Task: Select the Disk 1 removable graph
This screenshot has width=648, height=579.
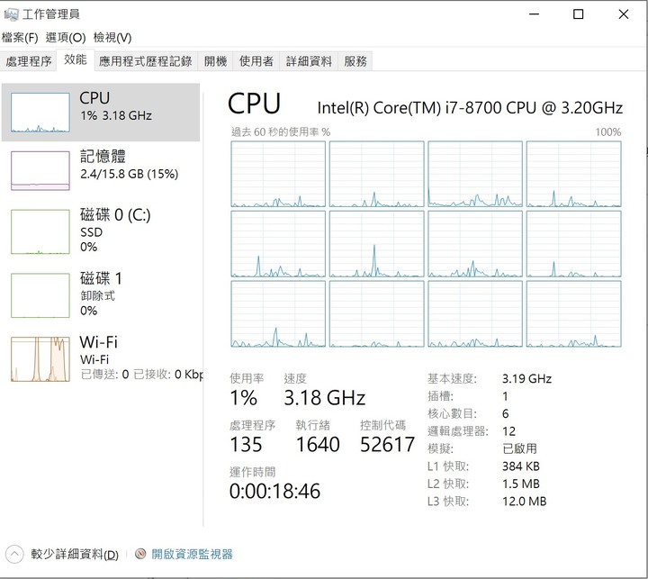Action: click(40, 294)
